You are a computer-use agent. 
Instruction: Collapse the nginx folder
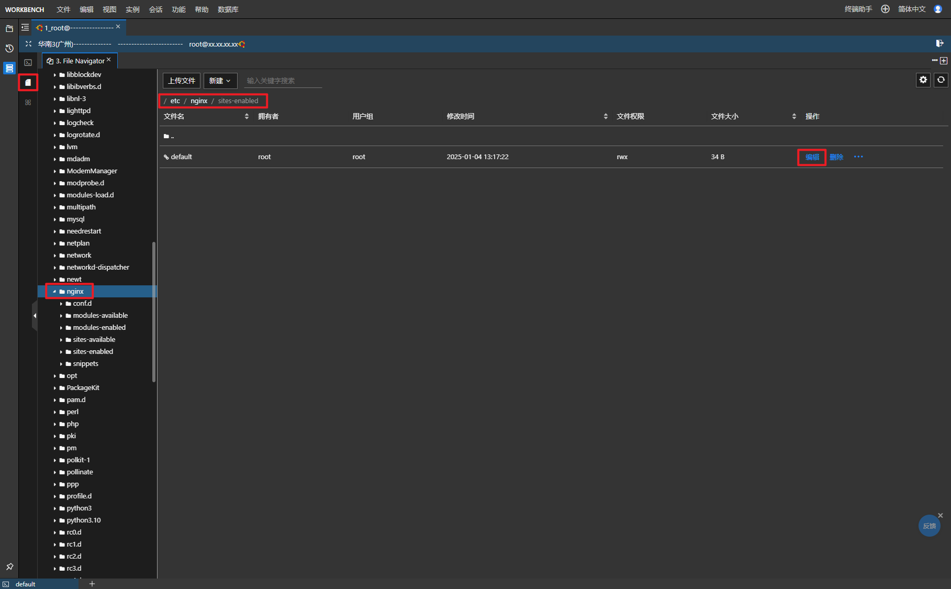(54, 292)
